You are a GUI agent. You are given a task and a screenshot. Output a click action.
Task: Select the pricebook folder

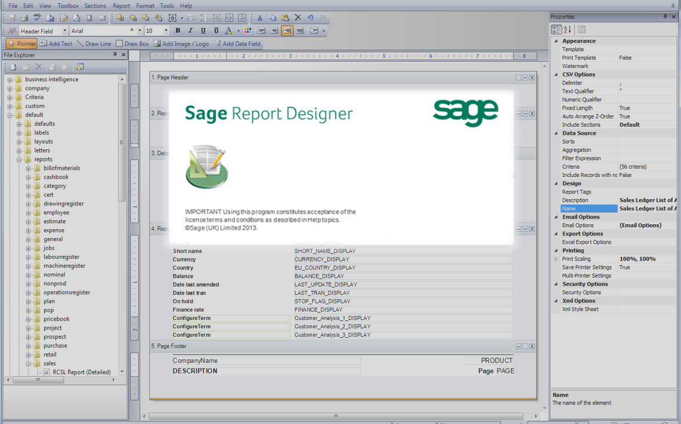click(56, 319)
